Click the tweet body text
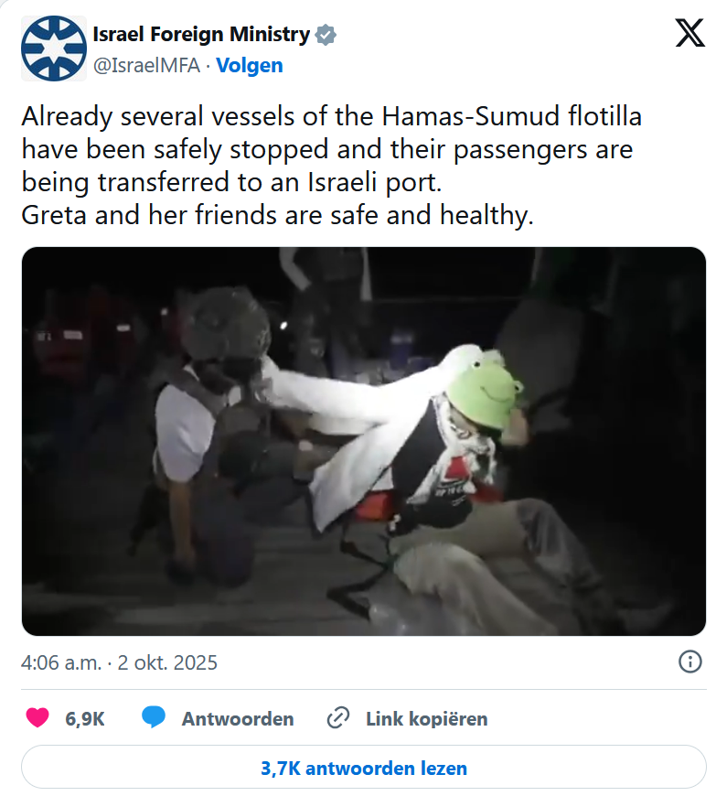The width and height of the screenshot is (716, 796). click(331, 166)
